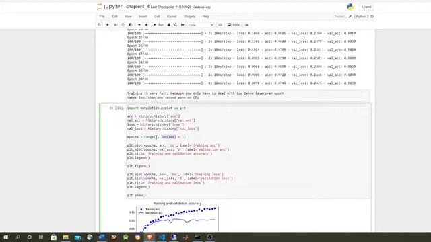
Task: Open the Kernel menu
Action: (x=172, y=16)
